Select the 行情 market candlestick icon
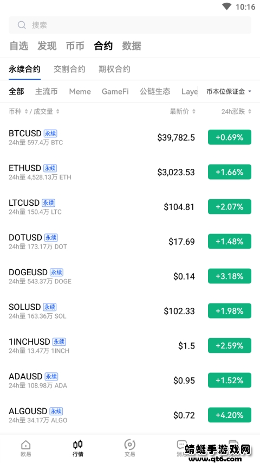Image resolution: width=260 pixels, height=463 pixels. pos(78,445)
